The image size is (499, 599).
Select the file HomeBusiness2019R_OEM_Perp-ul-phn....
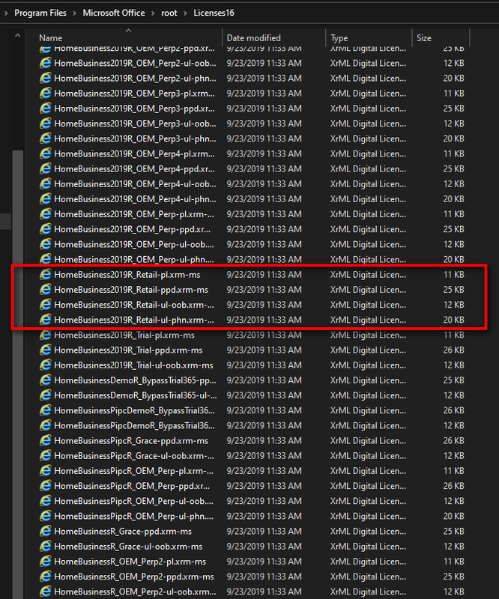coord(134,259)
